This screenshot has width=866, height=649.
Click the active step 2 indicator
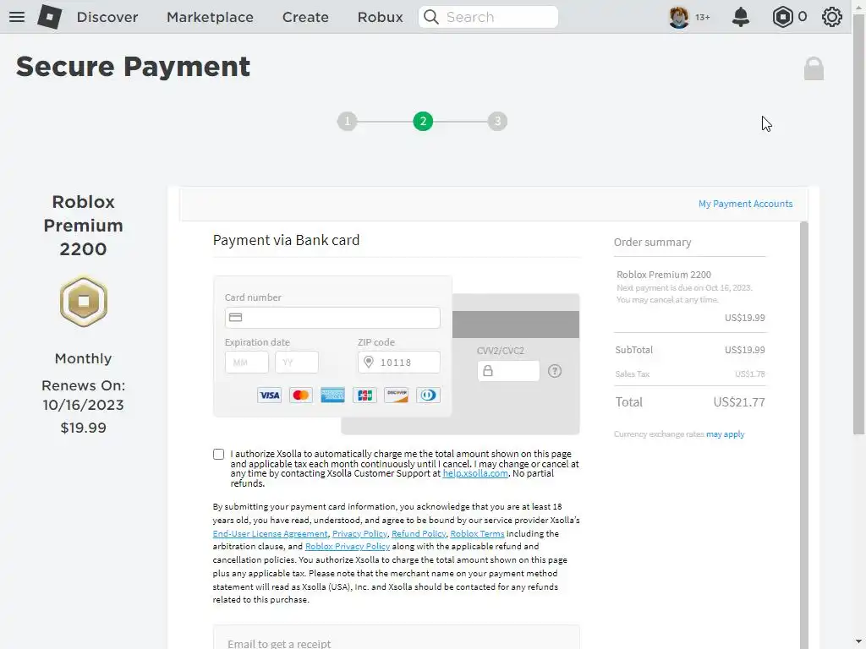(423, 121)
